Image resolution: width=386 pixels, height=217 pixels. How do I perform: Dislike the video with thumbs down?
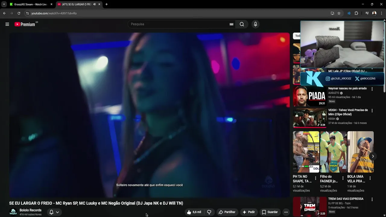pyautogui.click(x=209, y=212)
